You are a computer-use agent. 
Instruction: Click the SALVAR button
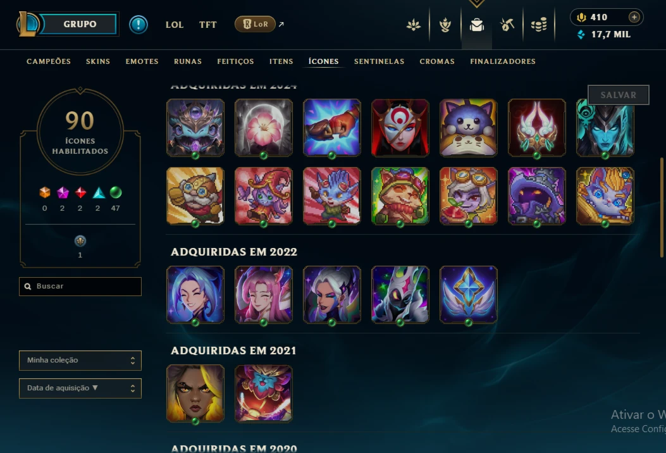click(x=619, y=95)
